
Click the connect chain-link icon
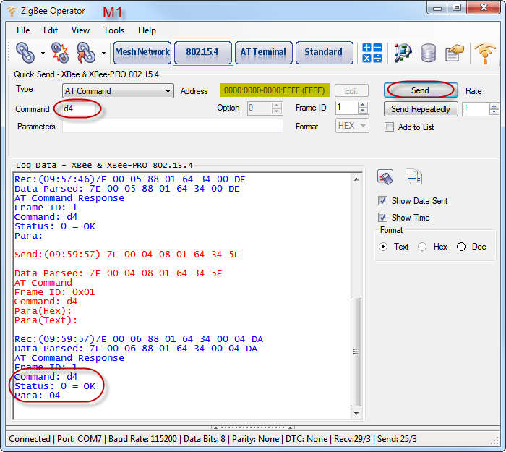coord(25,53)
